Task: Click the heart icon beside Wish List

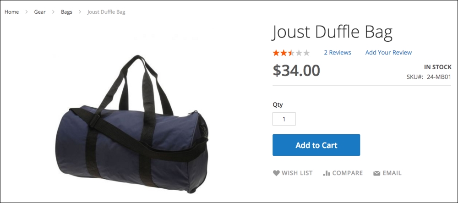Action: (x=276, y=173)
